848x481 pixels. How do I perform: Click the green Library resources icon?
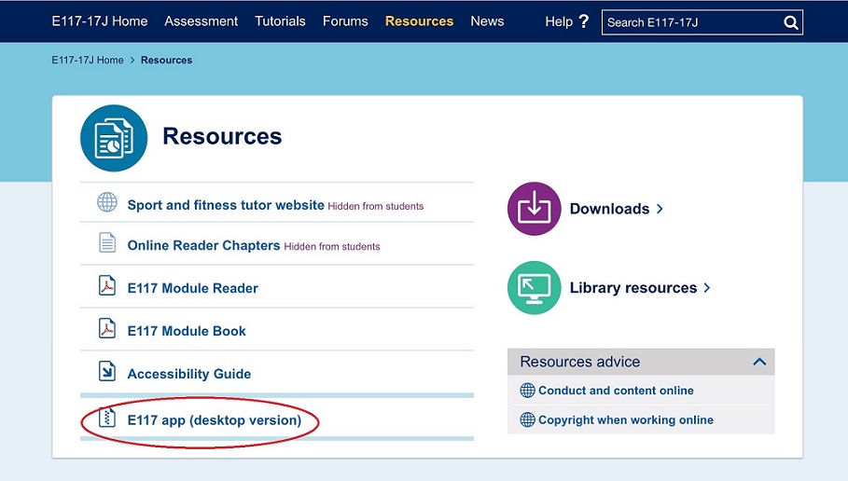coord(534,287)
